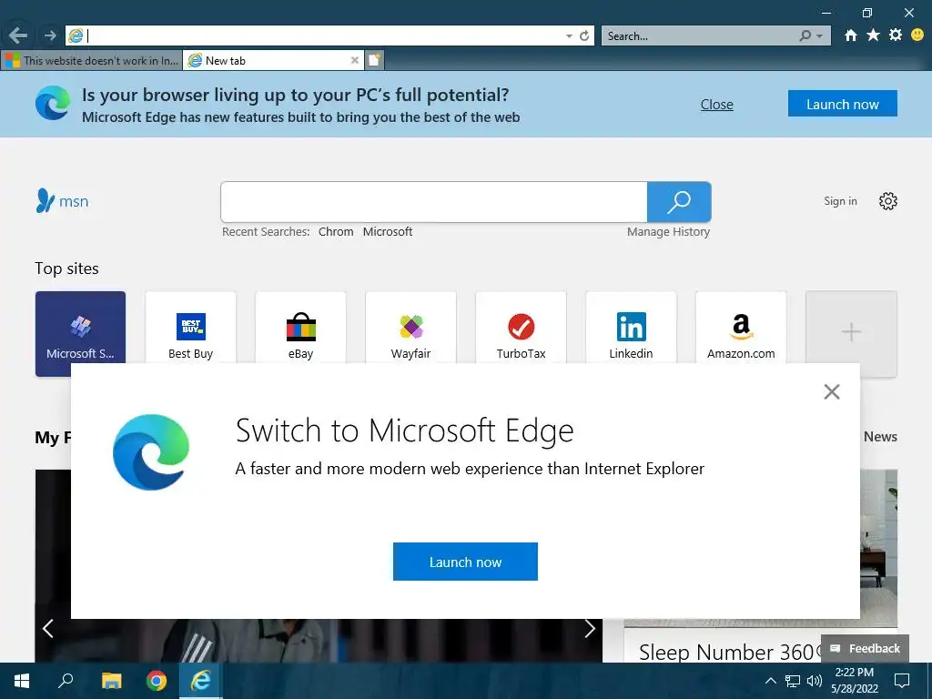Click the Sign in link

[x=840, y=201]
